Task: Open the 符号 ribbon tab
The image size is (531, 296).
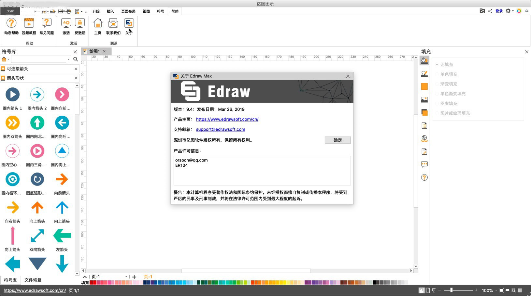Action: [161, 11]
